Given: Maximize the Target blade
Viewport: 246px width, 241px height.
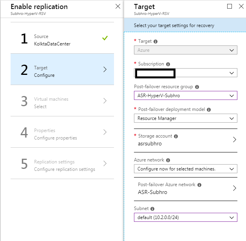Looking at the screenshot, I should point(230,6).
